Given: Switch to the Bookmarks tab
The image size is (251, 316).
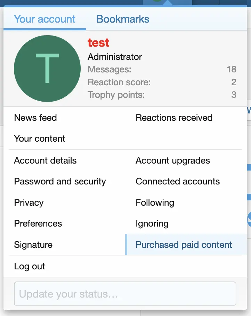Looking at the screenshot, I should coord(123,19).
